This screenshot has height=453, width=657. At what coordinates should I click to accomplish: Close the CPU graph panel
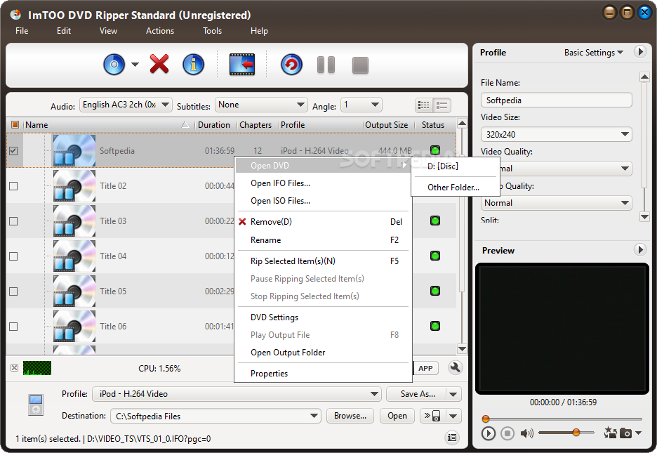point(14,368)
